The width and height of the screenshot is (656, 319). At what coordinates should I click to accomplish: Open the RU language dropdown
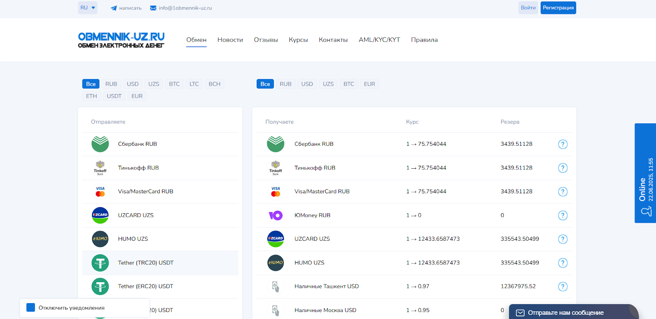[88, 8]
